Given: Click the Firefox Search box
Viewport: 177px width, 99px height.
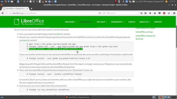Looking at the screenshot, I should tap(123, 13).
